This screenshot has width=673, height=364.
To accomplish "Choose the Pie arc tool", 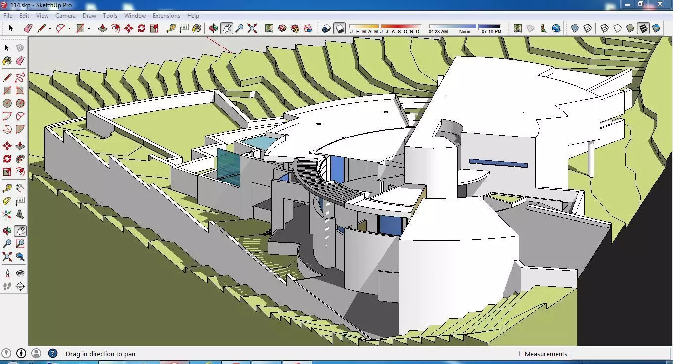I will pos(20,129).
